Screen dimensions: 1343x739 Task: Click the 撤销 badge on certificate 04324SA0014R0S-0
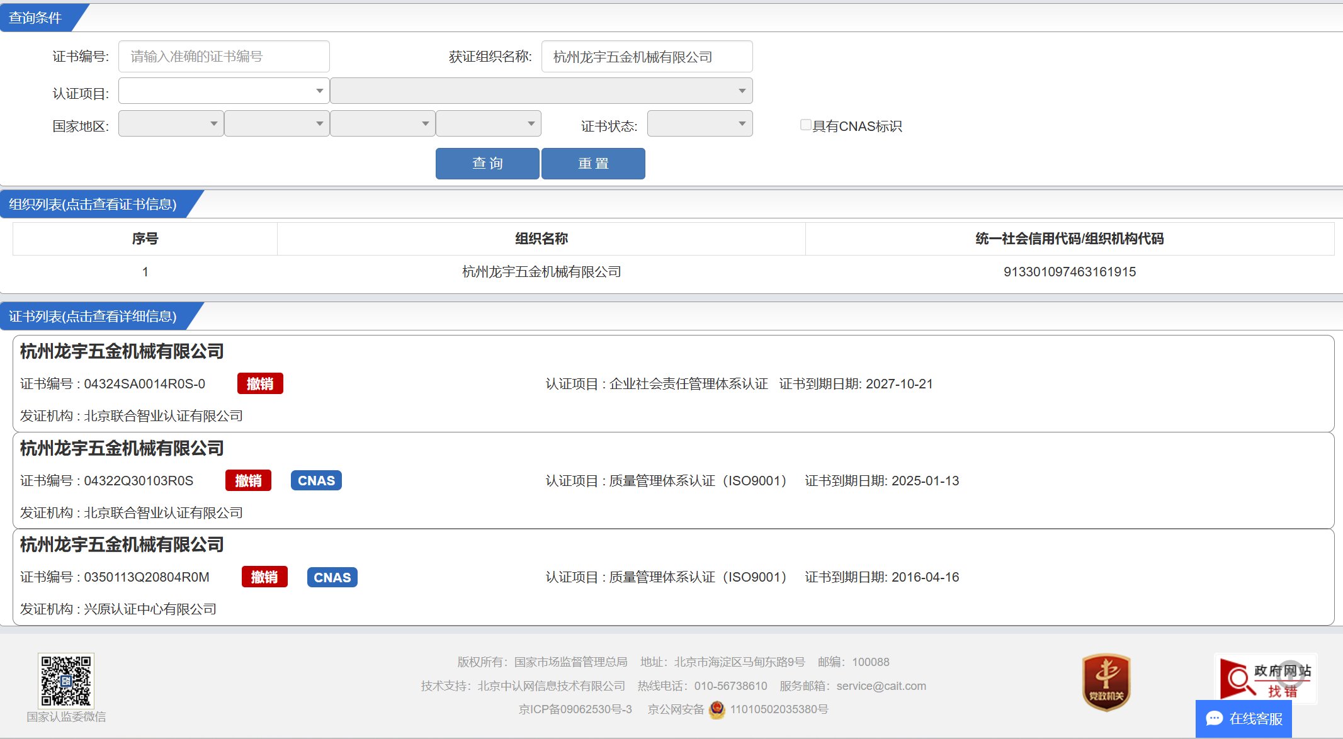click(x=260, y=383)
